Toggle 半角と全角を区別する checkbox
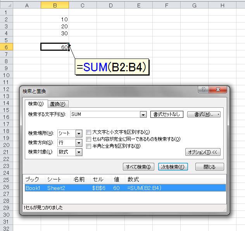Screen dimensions: 245x231 tap(88, 147)
